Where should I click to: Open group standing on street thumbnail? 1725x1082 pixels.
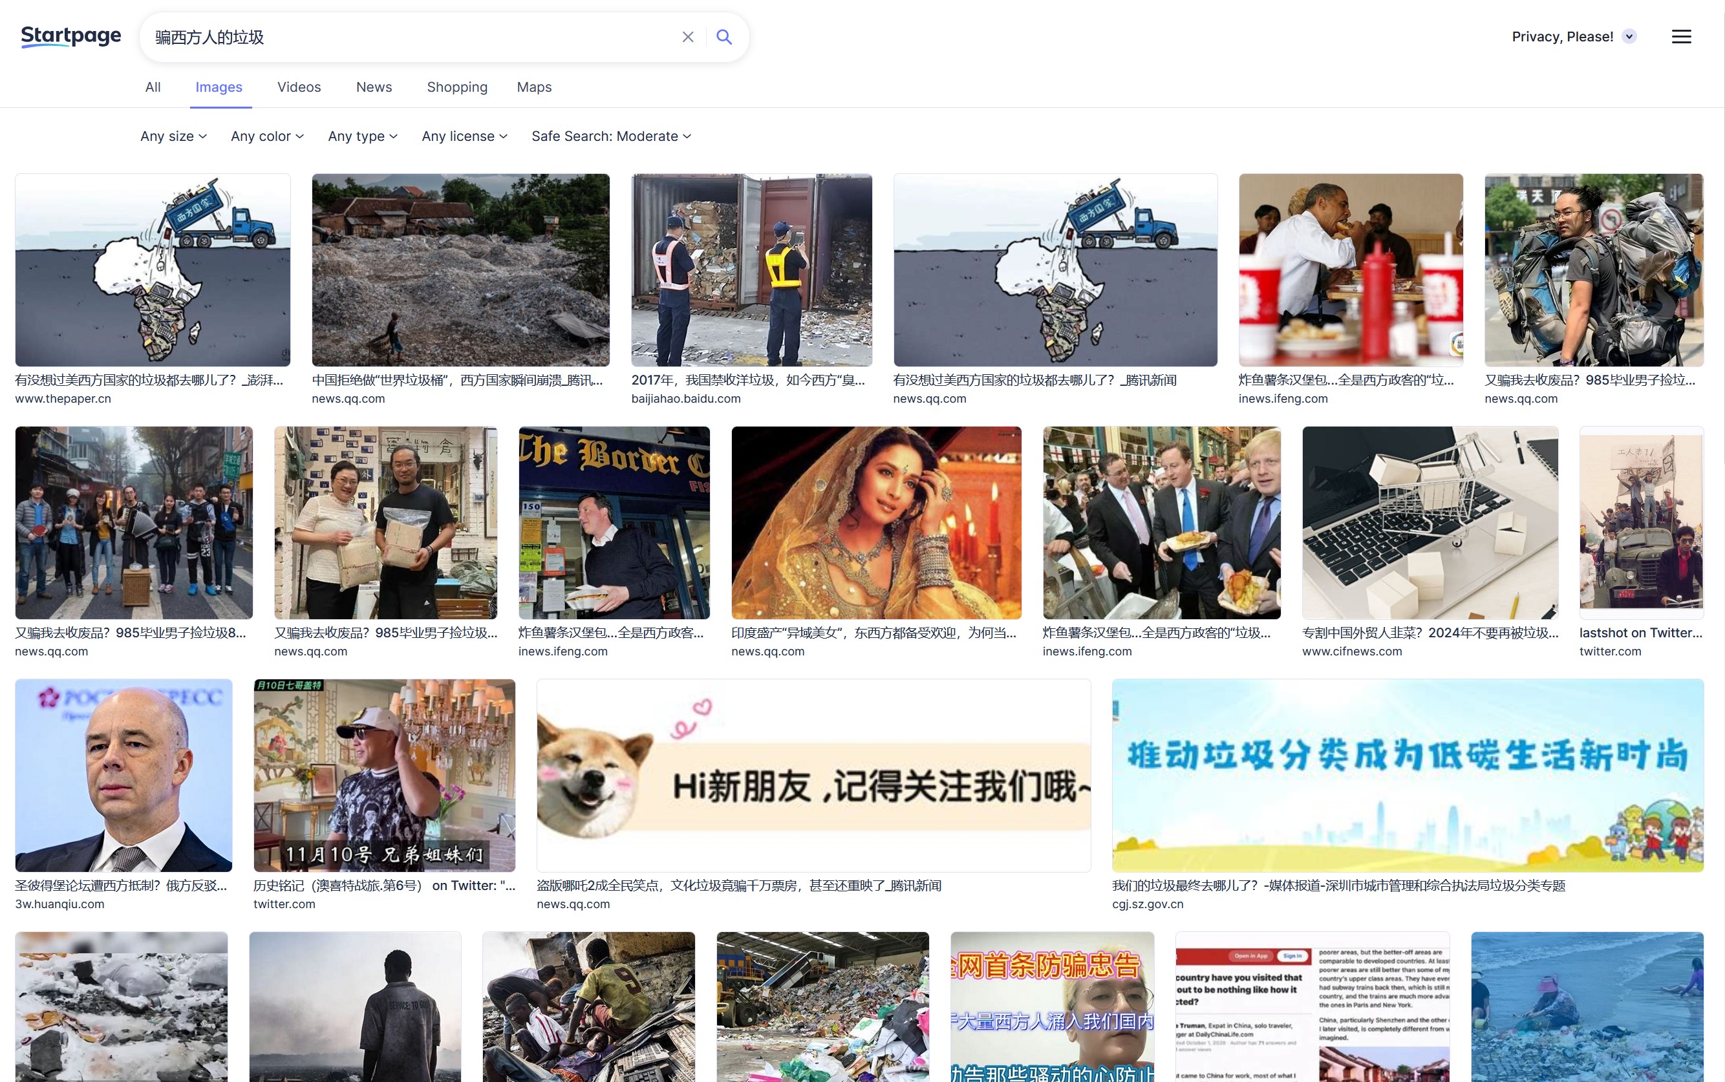click(134, 522)
